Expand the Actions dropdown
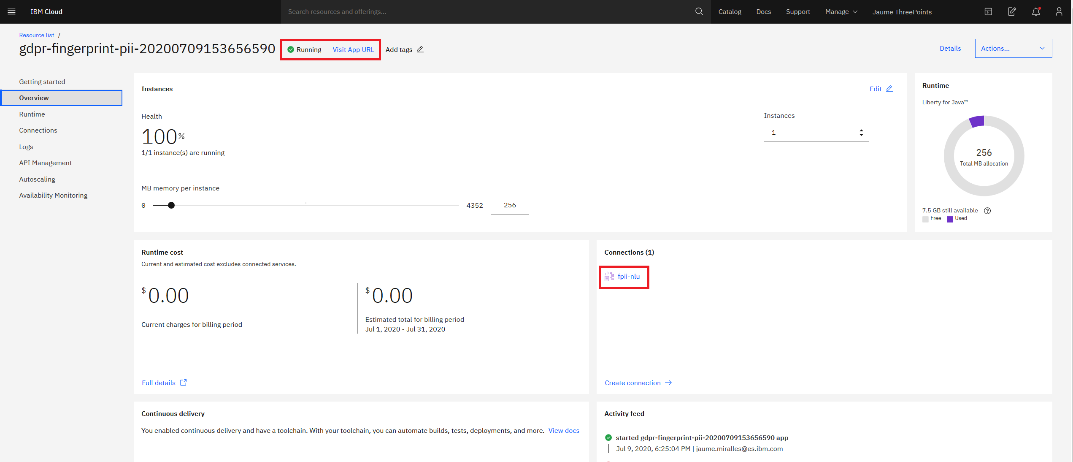 [1013, 49]
